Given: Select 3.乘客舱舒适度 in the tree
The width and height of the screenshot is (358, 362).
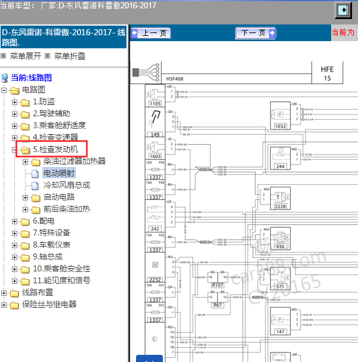Looking at the screenshot, I should click(59, 126).
